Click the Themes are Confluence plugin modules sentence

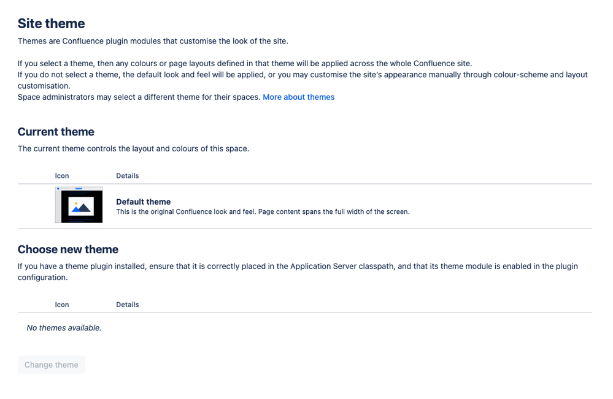click(x=153, y=42)
